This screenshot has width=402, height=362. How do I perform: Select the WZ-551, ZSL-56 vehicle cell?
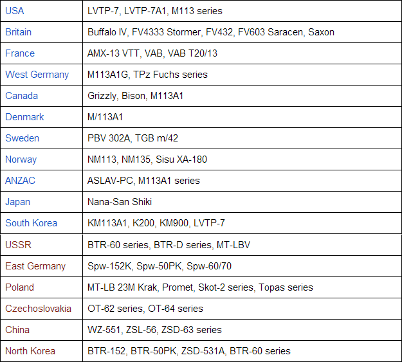154,330
